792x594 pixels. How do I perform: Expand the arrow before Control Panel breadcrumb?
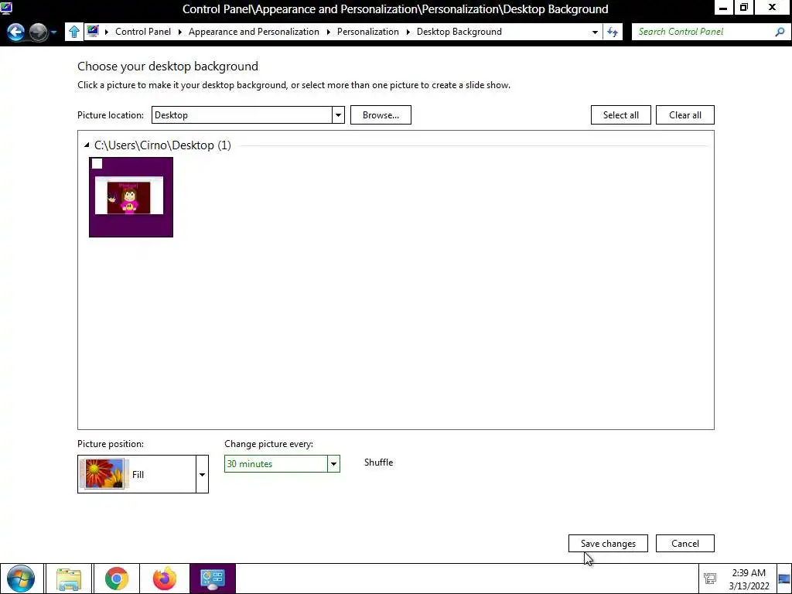(x=107, y=32)
